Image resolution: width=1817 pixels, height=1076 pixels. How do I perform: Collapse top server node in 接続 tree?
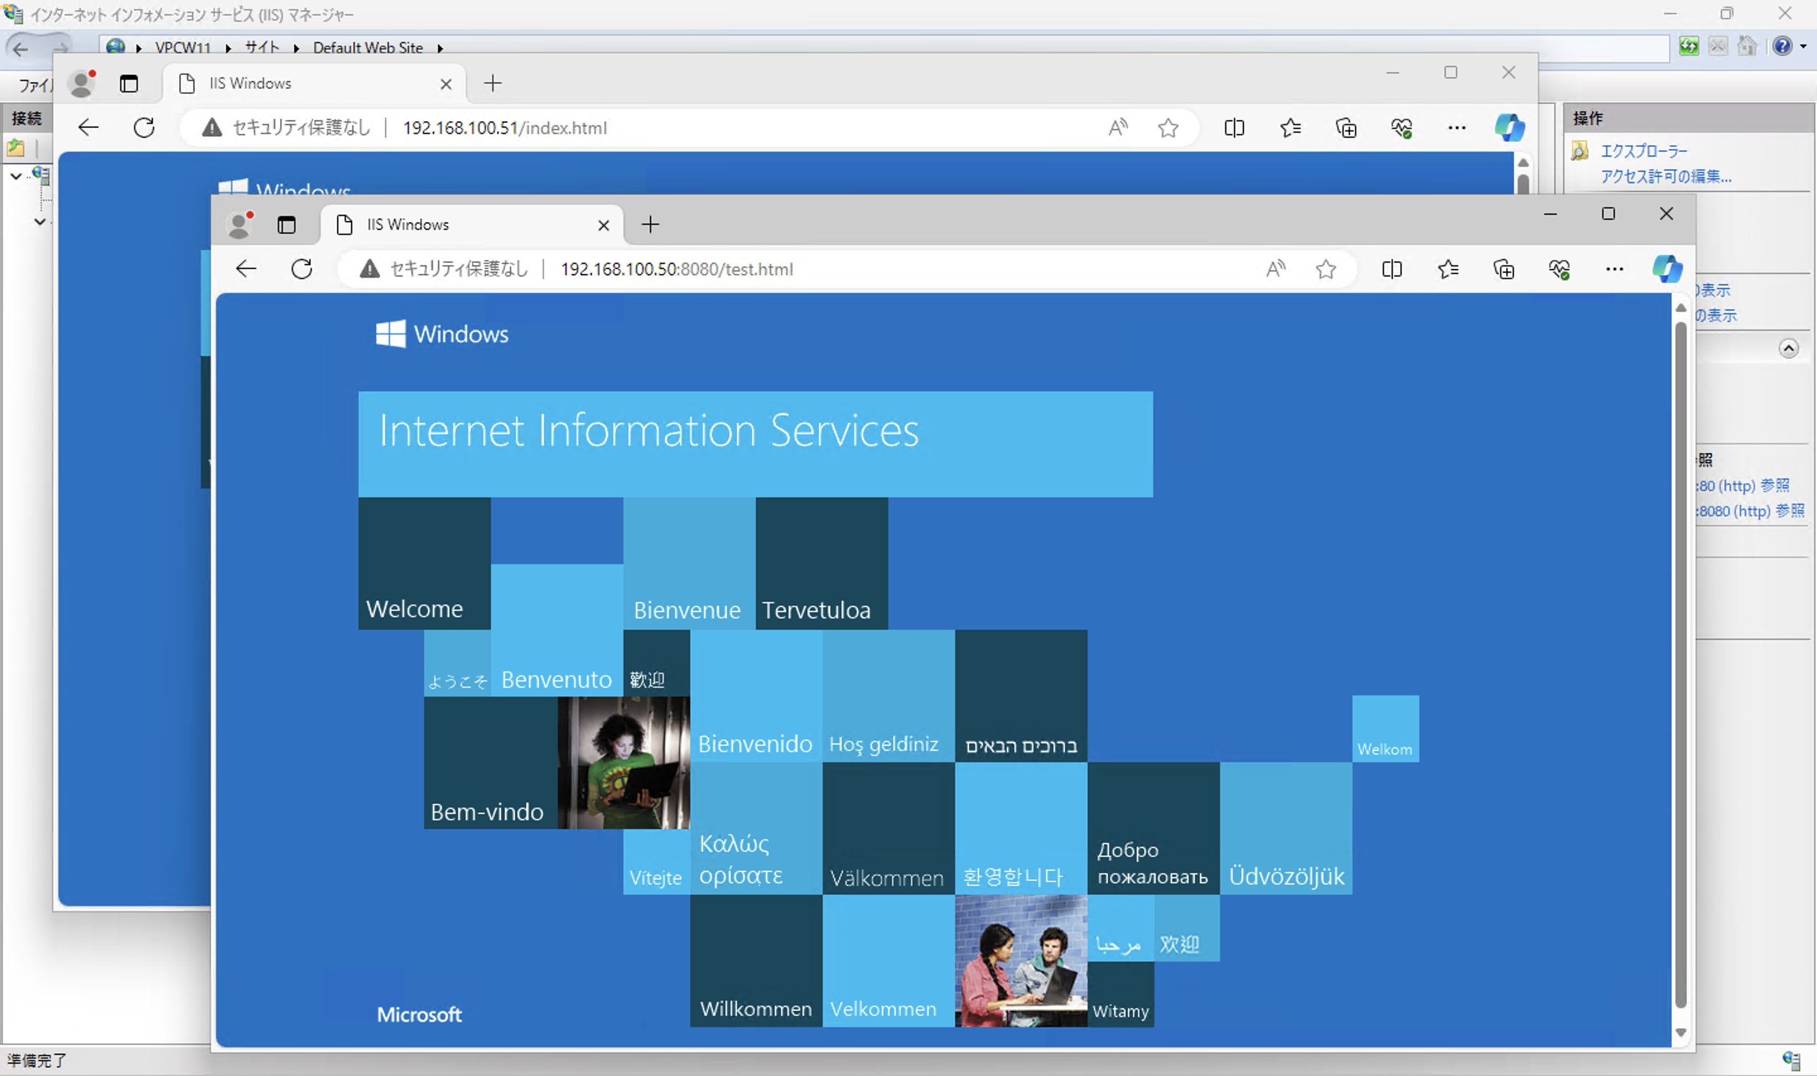16,175
